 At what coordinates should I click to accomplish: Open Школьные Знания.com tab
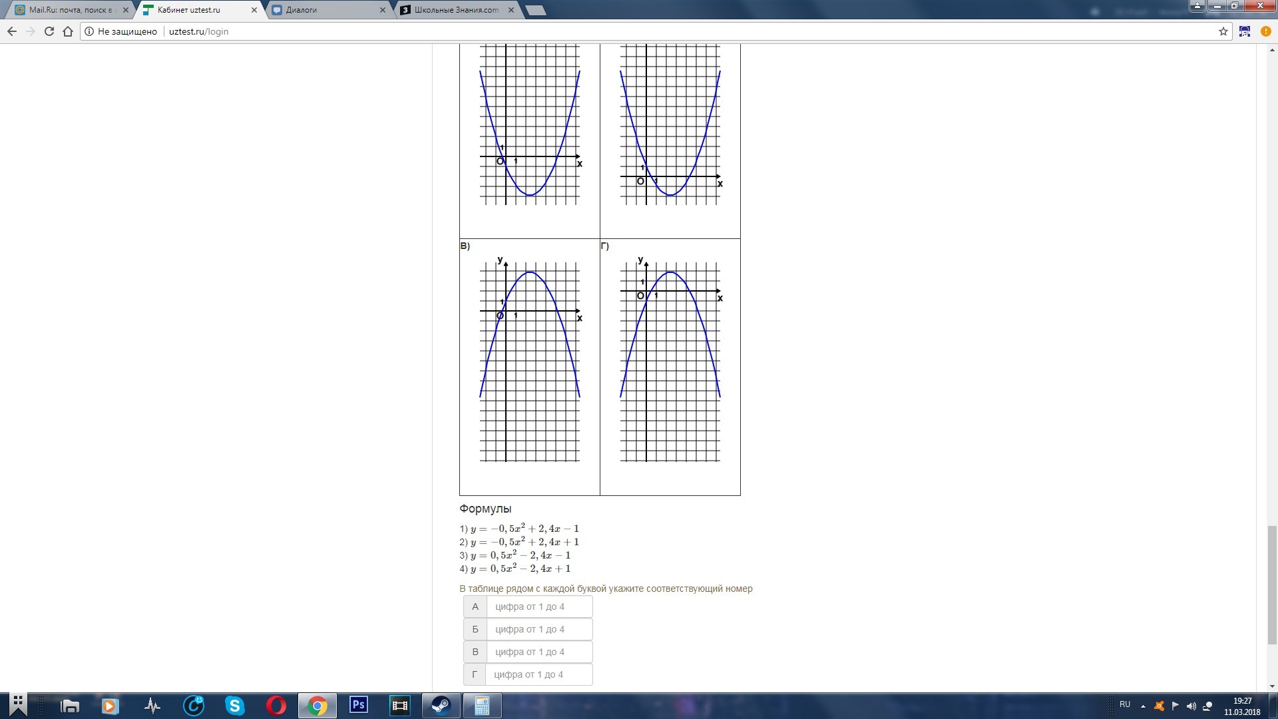tap(456, 10)
